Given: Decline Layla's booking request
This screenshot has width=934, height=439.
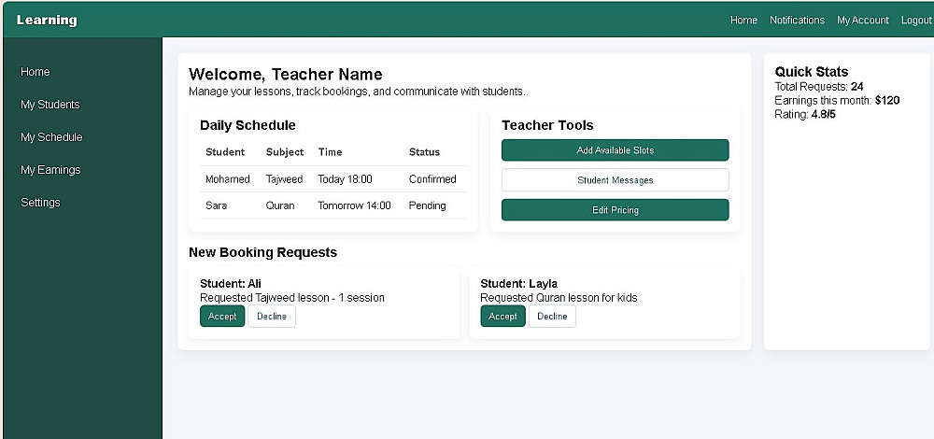Looking at the screenshot, I should click(552, 317).
